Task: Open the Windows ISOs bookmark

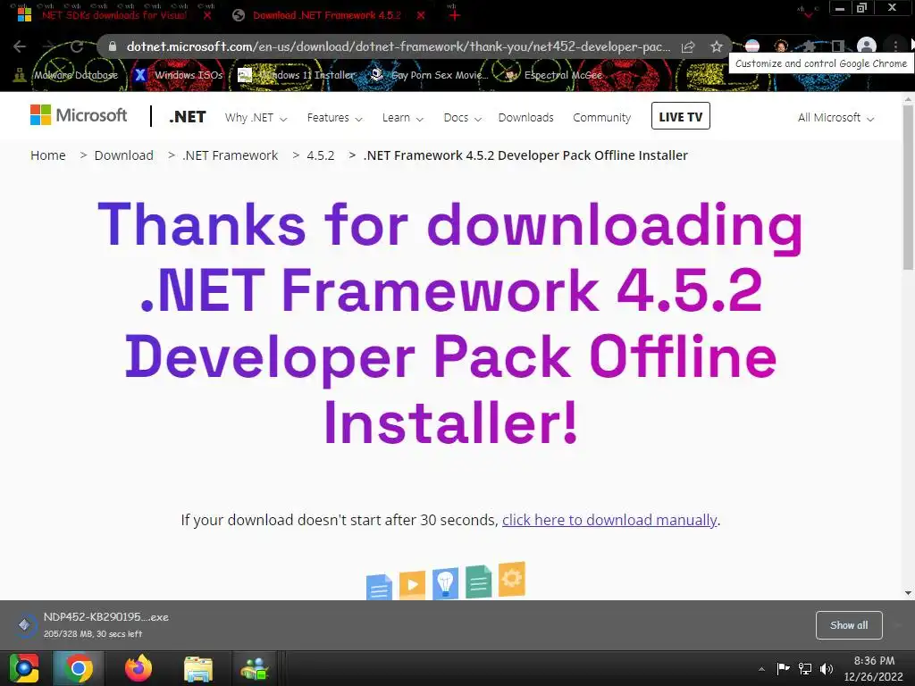Action: (179, 75)
